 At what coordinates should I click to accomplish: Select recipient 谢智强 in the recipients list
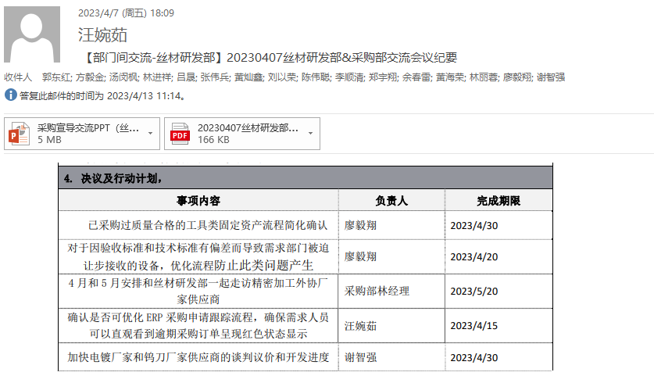551,77
